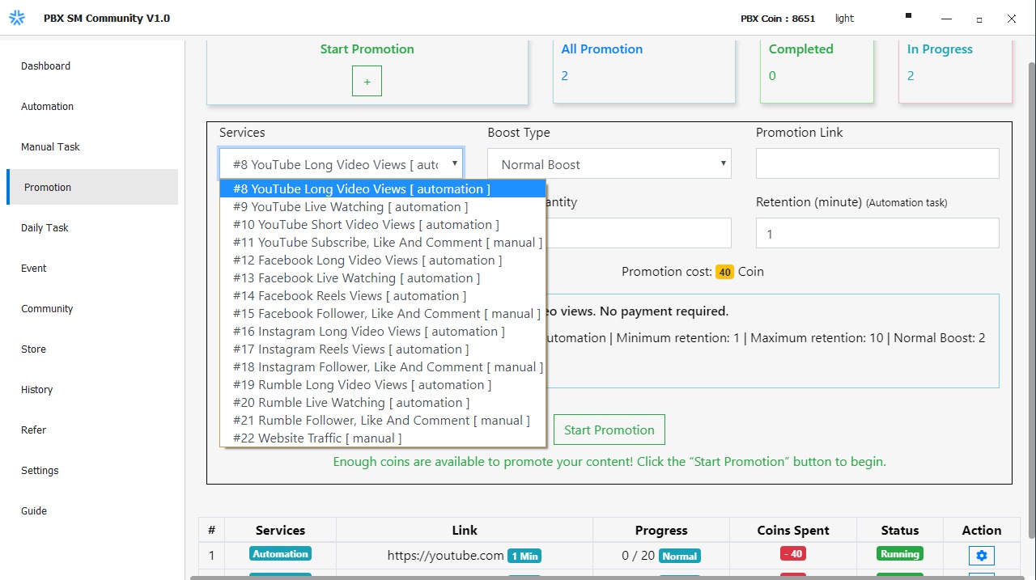Screen dimensions: 1036x580
Task: Open the Store sidebar menu
Action: pyautogui.click(x=34, y=349)
